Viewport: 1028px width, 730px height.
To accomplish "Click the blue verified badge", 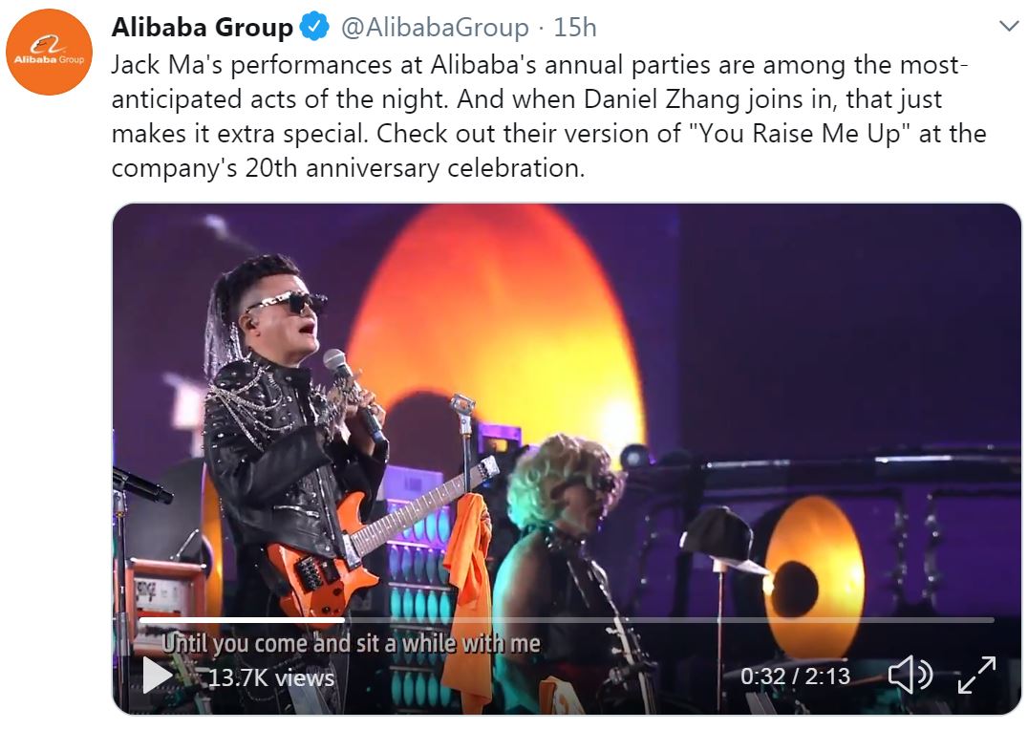I will (314, 29).
